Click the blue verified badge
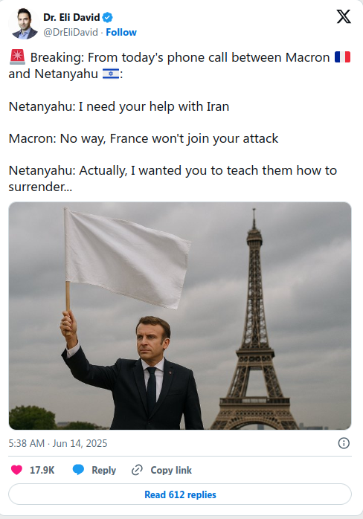The image size is (363, 519). (x=107, y=17)
